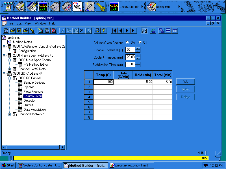The height and width of the screenshot is (169, 226).
Task: Switch to pressureflow.bmp - Paint taskbar button
Action: [132, 165]
